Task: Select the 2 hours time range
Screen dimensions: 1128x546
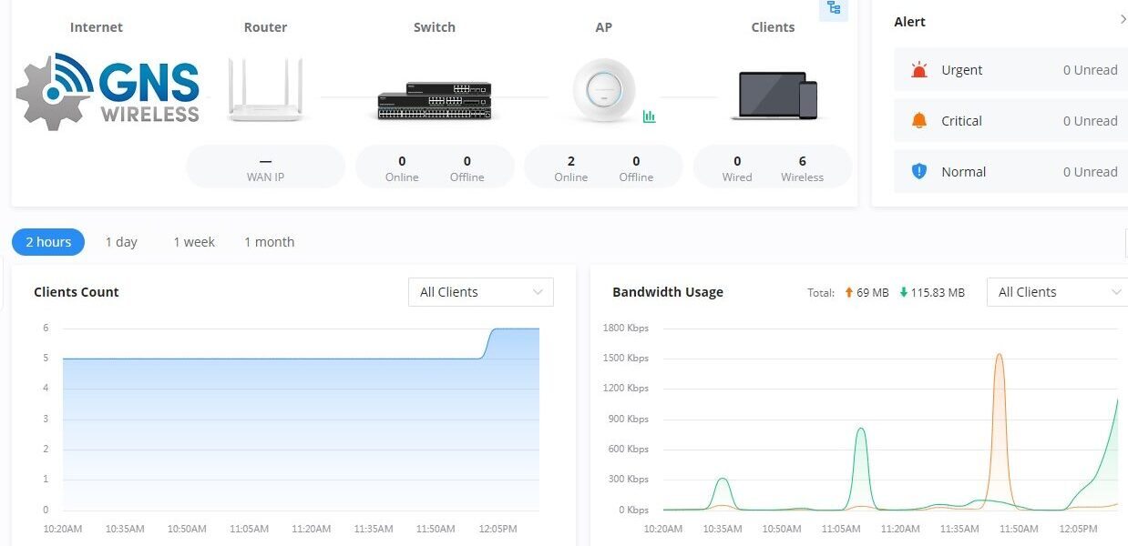Action: pos(48,242)
